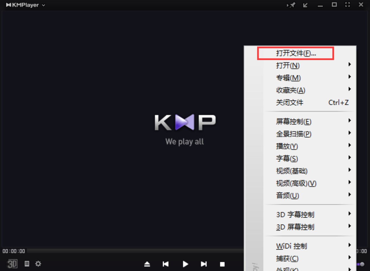Open the 收藏夹(A) favorites entry

[x=290, y=90]
